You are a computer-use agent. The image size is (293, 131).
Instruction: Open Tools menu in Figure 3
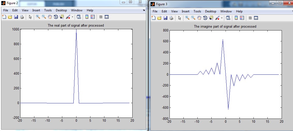[197, 11]
